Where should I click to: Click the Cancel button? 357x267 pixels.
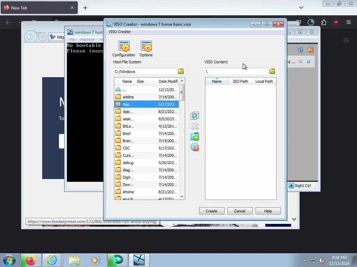[240, 211]
